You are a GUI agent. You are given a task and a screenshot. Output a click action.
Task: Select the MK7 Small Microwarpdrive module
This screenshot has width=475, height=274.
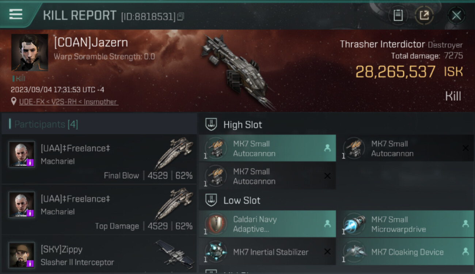(x=406, y=224)
